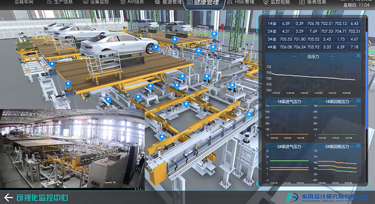Click the location marker on the white car's front wheel
Screen dimensions: 375x204
(156, 48)
